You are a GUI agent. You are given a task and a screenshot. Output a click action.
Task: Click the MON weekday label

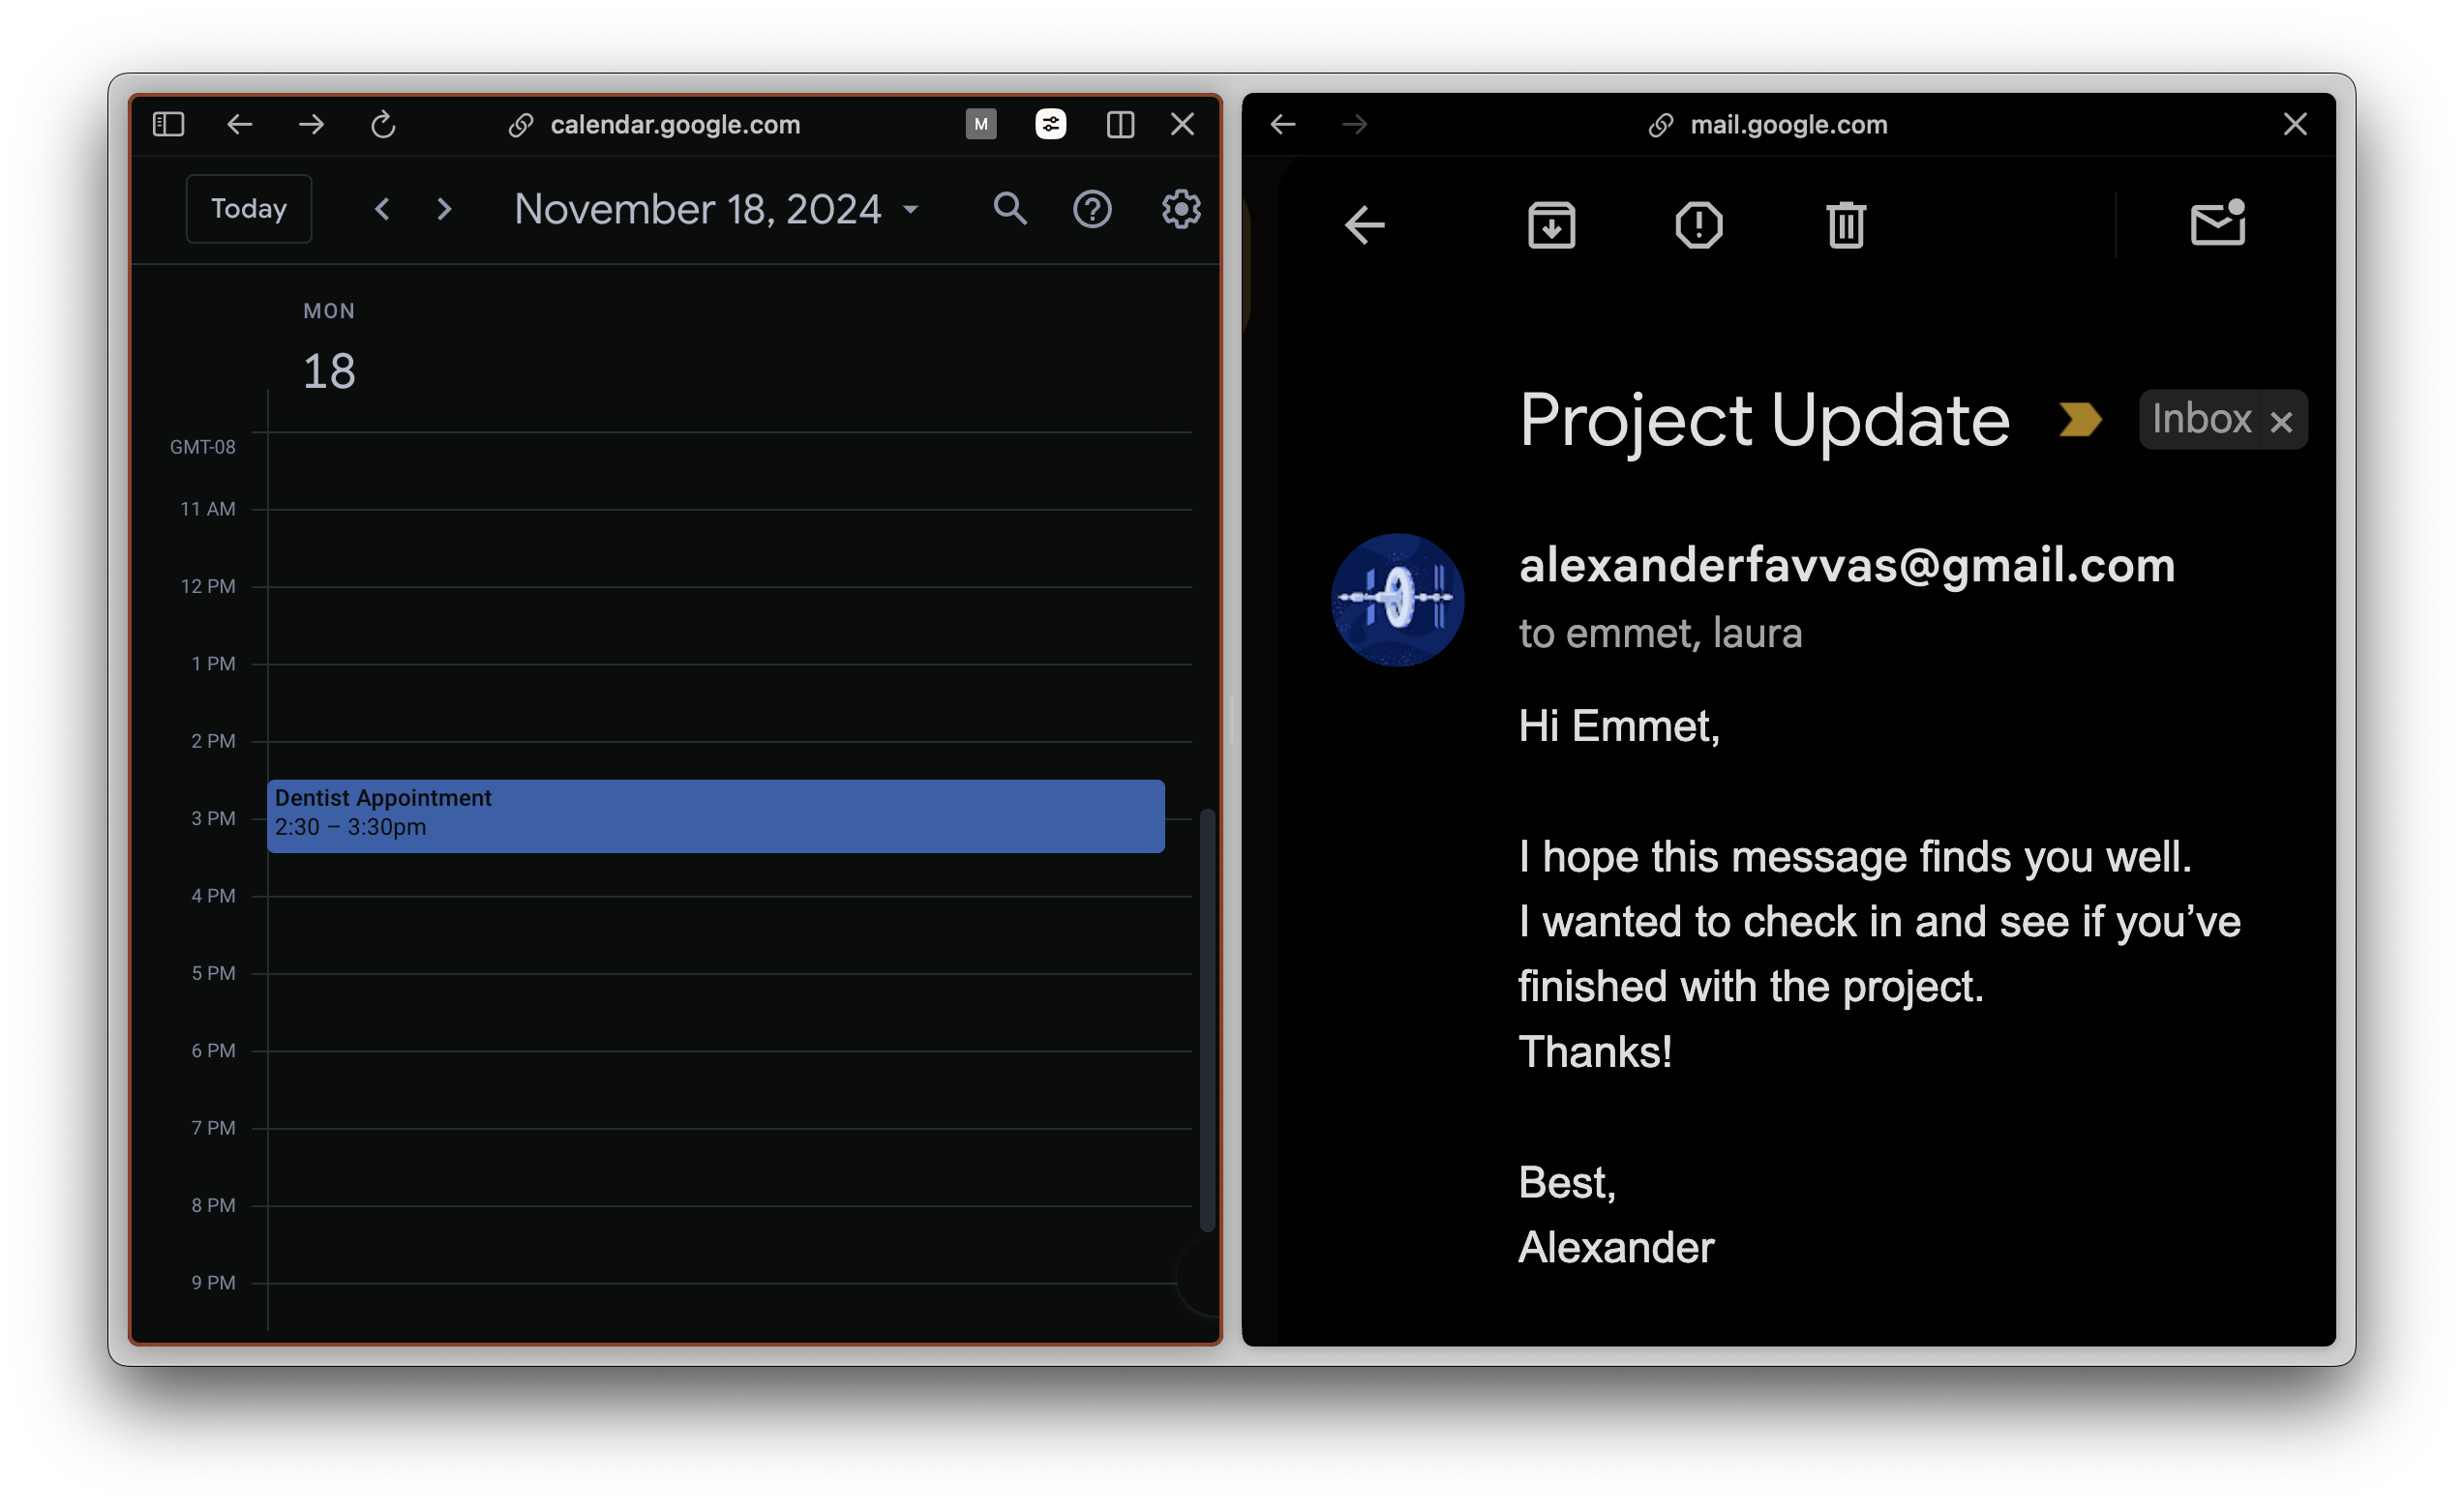tap(329, 311)
